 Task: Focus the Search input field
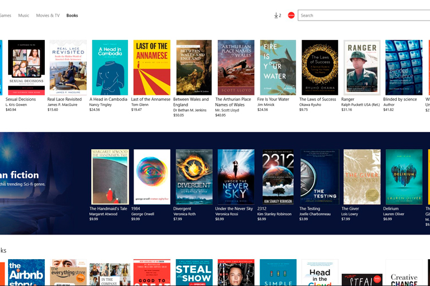tap(364, 15)
